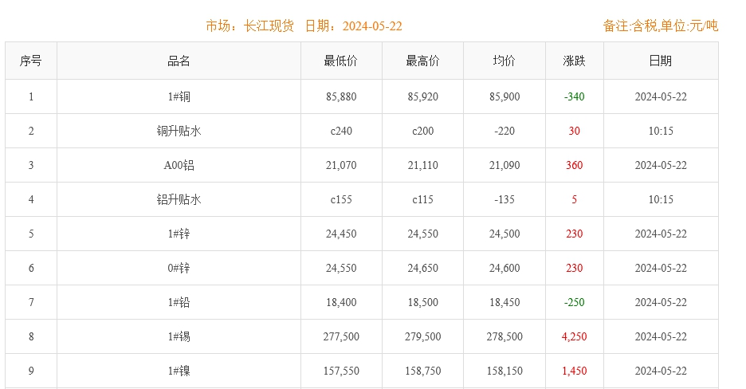746x389 pixels.
Task: Click the 涨跌 column header
Action: pyautogui.click(x=574, y=61)
